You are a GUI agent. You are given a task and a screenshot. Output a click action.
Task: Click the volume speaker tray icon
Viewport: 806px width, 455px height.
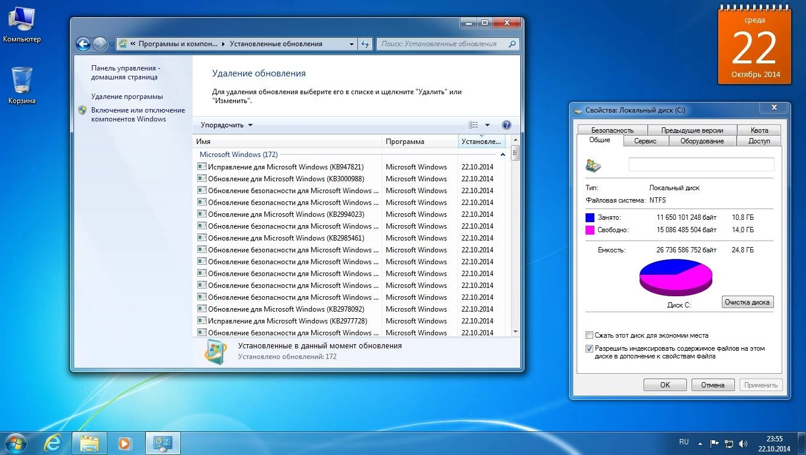(743, 443)
